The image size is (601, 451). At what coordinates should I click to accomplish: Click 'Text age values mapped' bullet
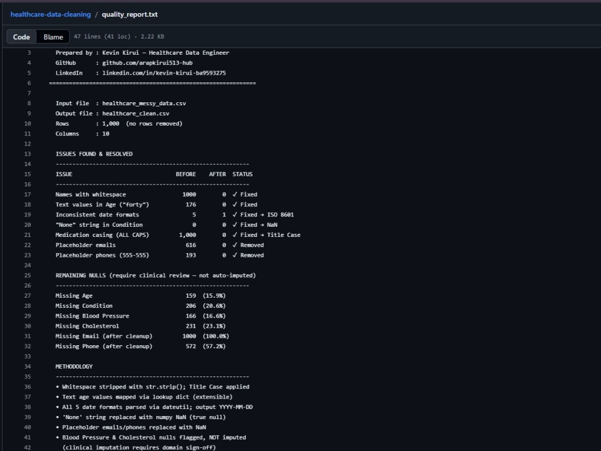point(144,397)
